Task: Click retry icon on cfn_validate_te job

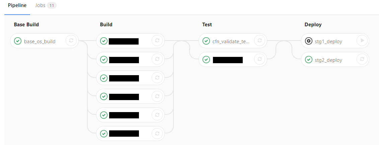Action: (x=259, y=41)
